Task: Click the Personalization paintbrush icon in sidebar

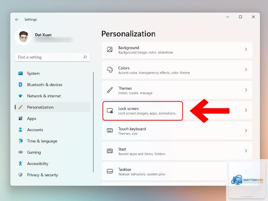Action: (20, 107)
